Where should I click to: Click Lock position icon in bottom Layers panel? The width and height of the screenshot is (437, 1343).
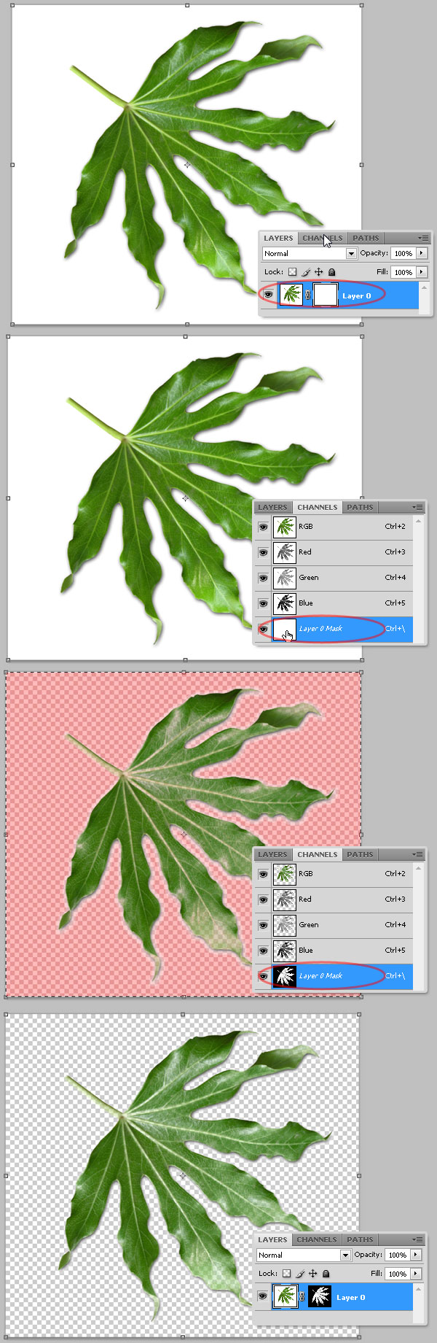pyautogui.click(x=312, y=1274)
